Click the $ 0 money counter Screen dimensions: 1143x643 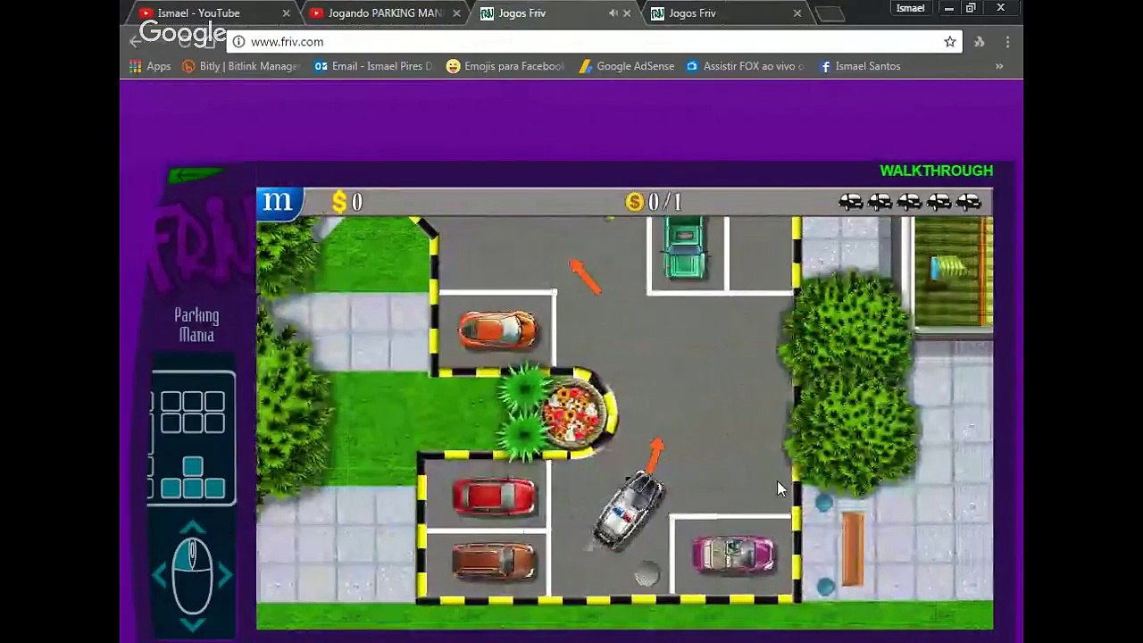(347, 203)
